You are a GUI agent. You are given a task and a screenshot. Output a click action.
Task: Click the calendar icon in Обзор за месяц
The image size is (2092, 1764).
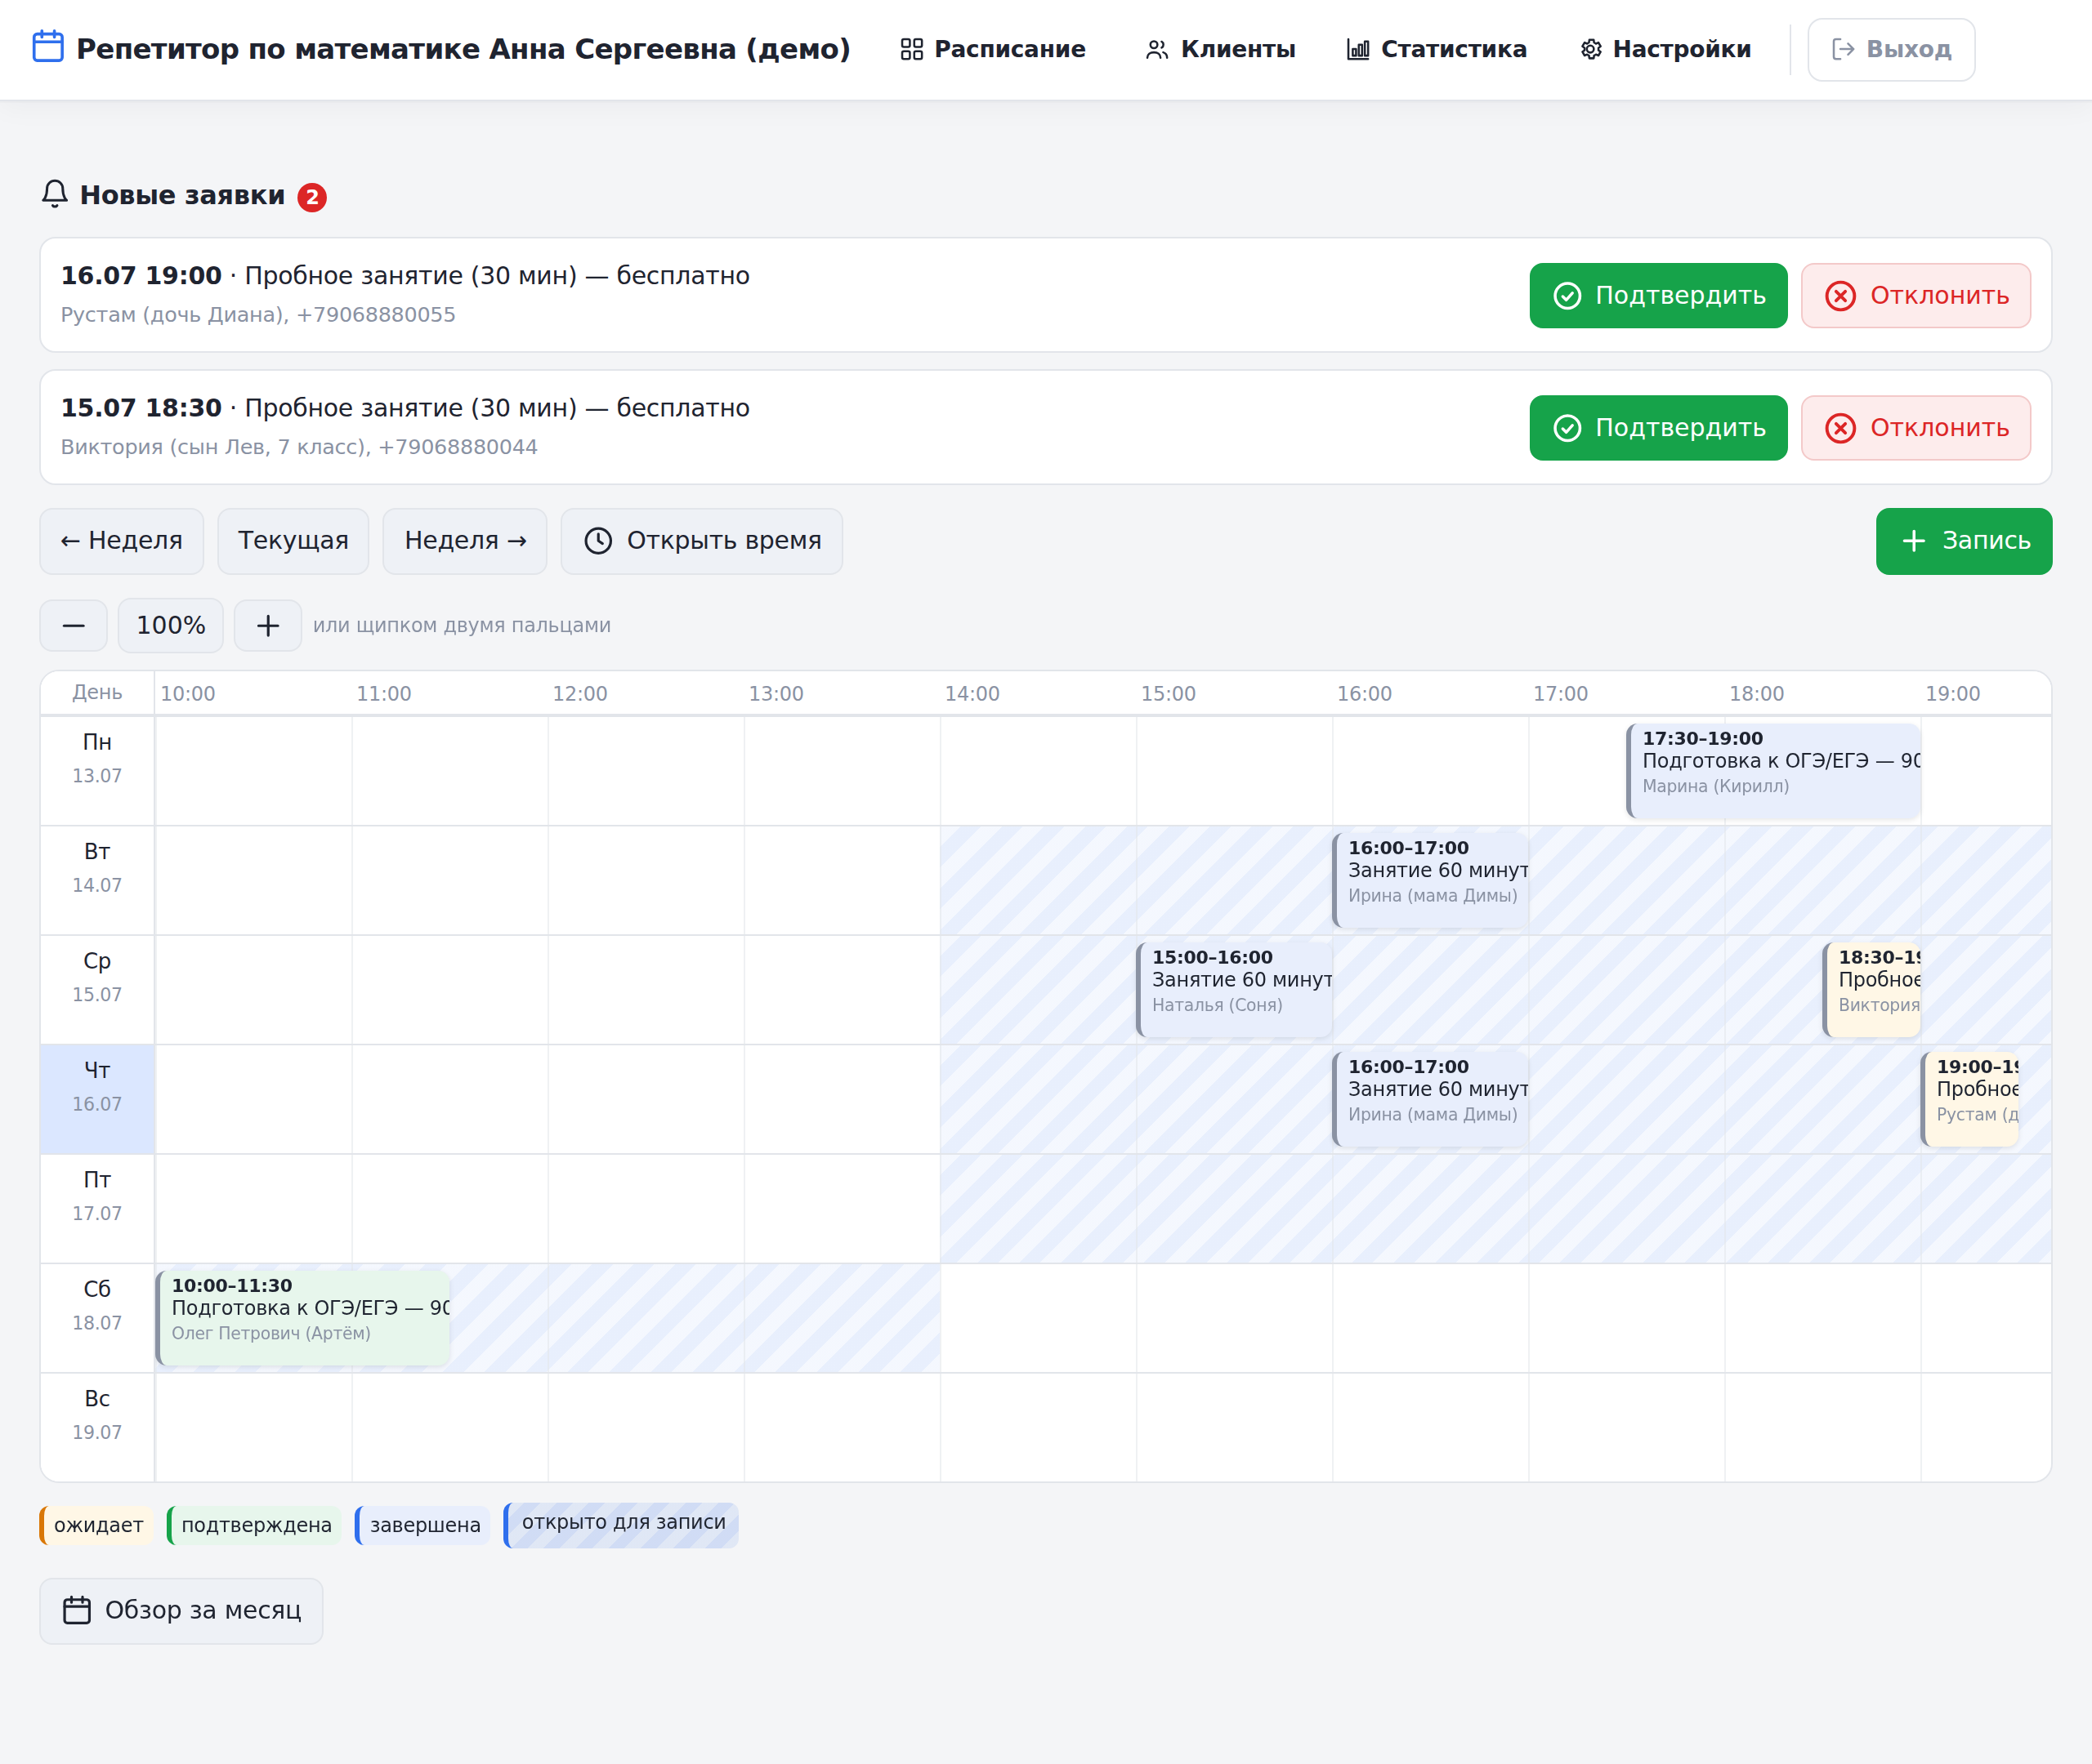click(x=77, y=1610)
